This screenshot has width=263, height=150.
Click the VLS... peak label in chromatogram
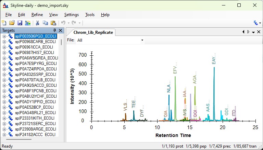tap(125, 105)
